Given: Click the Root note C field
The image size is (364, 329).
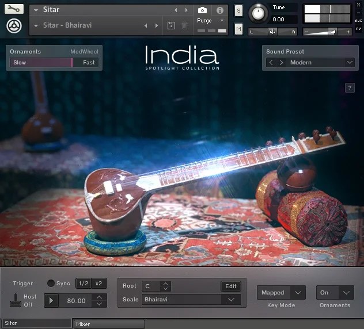Looking at the screenshot, I should (152, 286).
